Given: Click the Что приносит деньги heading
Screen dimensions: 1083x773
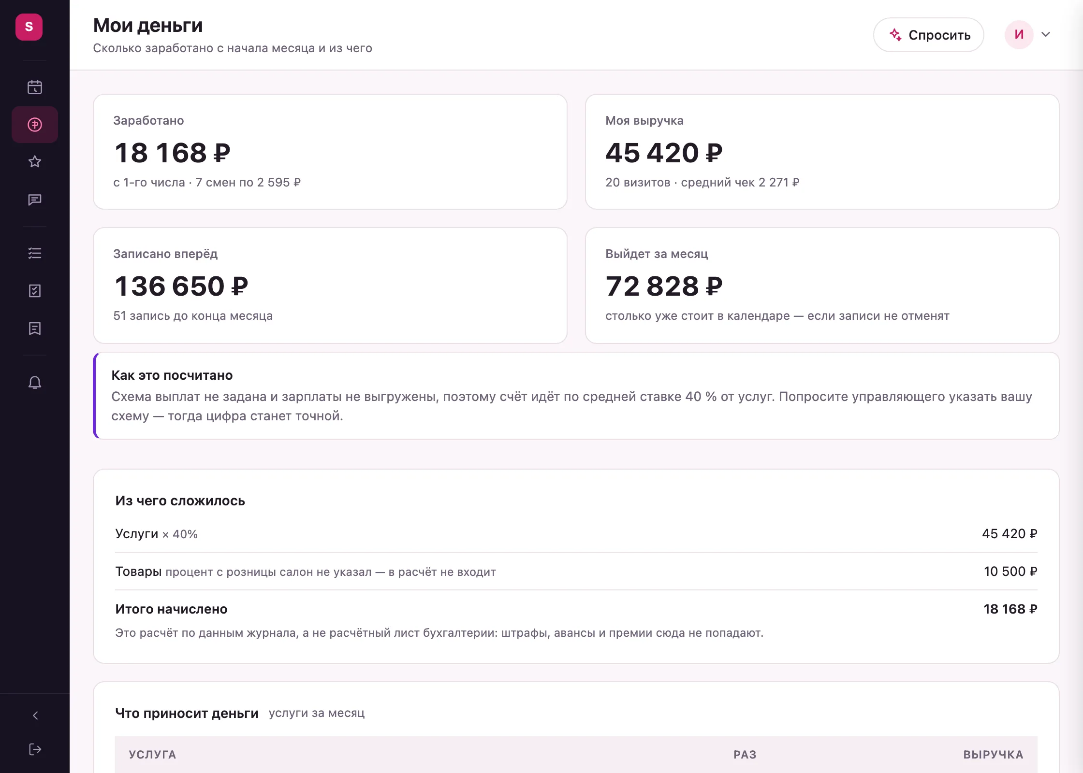Looking at the screenshot, I should click(187, 714).
